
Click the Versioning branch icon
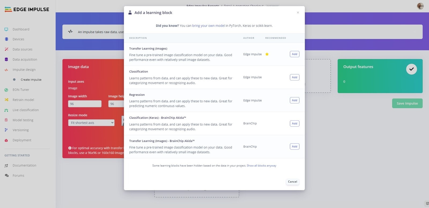6,130
